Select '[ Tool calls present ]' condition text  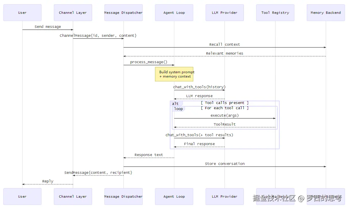click(225, 103)
